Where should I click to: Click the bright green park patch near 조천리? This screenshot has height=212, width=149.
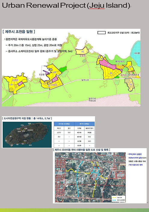63,69
